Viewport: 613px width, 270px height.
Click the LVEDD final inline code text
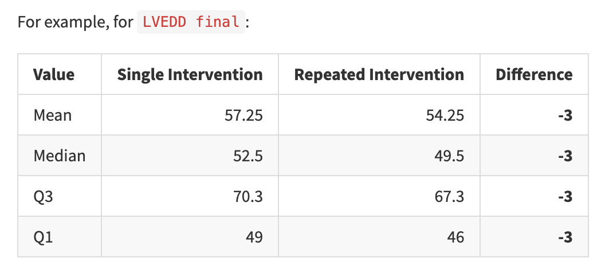point(191,22)
